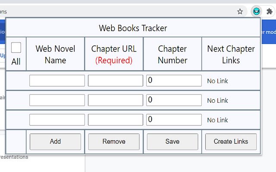This screenshot has height=172, width=276.
Task: Click the 'Web Books Tracker' title
Action: [133, 28]
